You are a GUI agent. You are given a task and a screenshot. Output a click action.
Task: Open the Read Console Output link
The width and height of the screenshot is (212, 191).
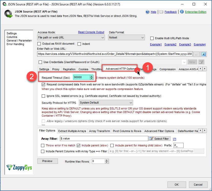[x=91, y=32]
